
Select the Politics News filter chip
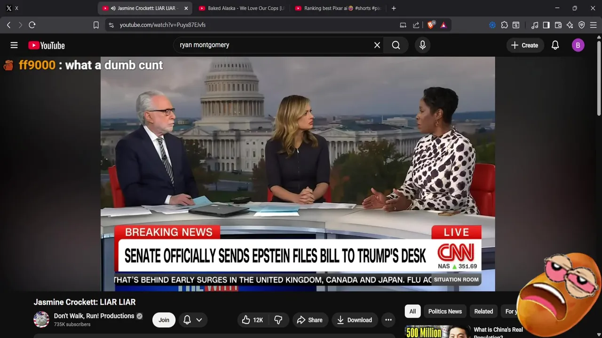tap(445, 311)
